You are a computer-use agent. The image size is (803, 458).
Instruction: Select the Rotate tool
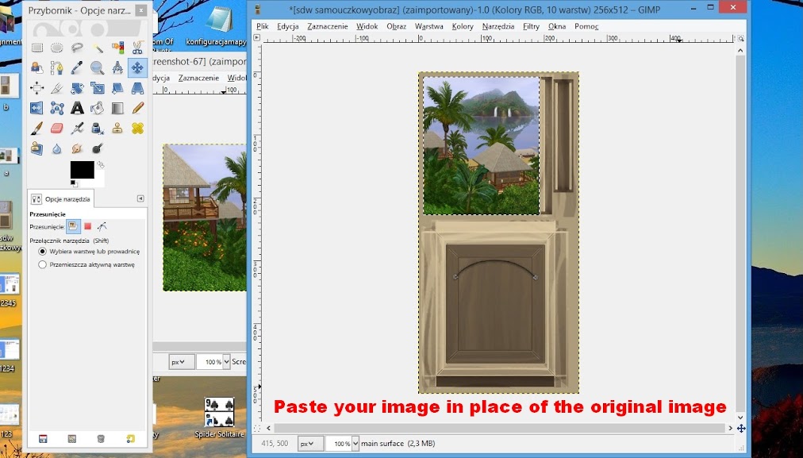(77, 88)
